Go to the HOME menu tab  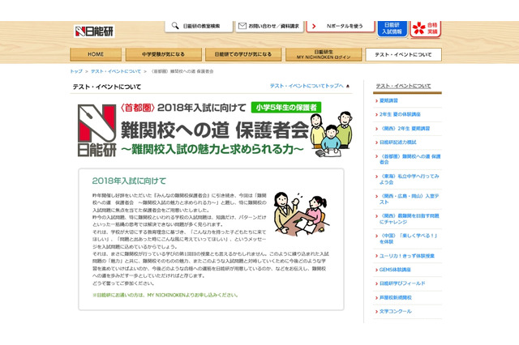tap(96, 54)
